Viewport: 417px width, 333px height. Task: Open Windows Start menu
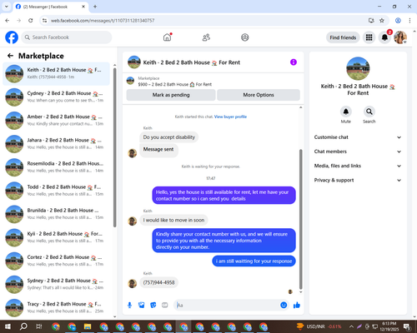(x=8, y=326)
